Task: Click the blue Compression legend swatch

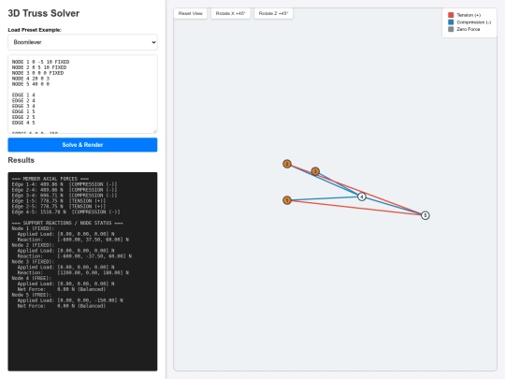Action: pos(451,22)
